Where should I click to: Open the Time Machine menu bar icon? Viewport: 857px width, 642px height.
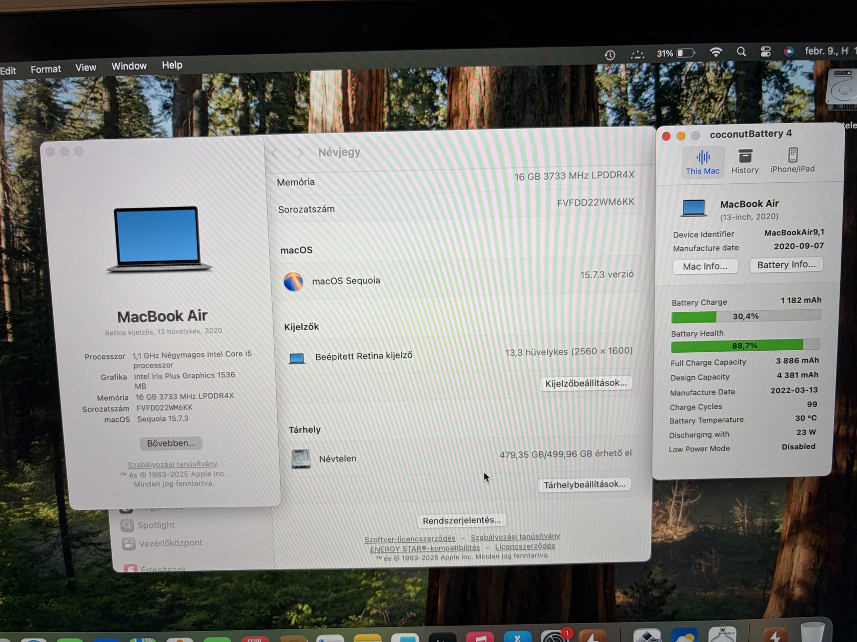tap(609, 55)
